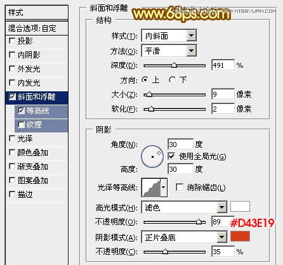Uncheck the 斜面和浮雕 bevel checkbox
283x265 pixels.
pyautogui.click(x=12, y=97)
